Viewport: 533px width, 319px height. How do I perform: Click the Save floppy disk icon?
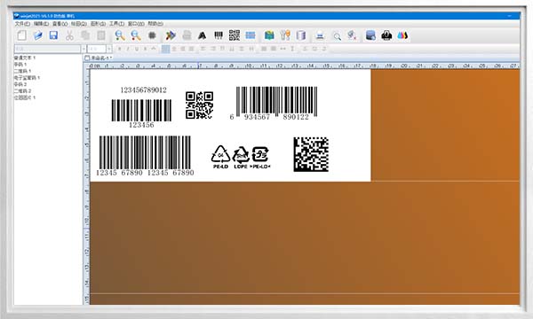coord(53,35)
